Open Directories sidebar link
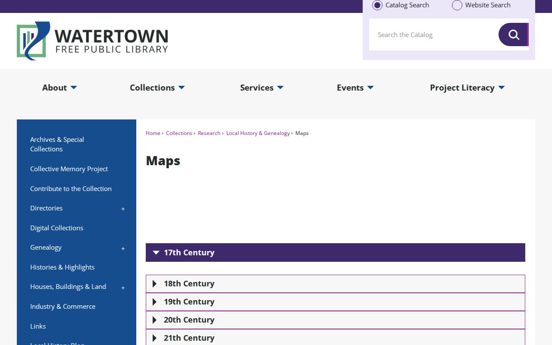This screenshot has width=552, height=345. 46,208
